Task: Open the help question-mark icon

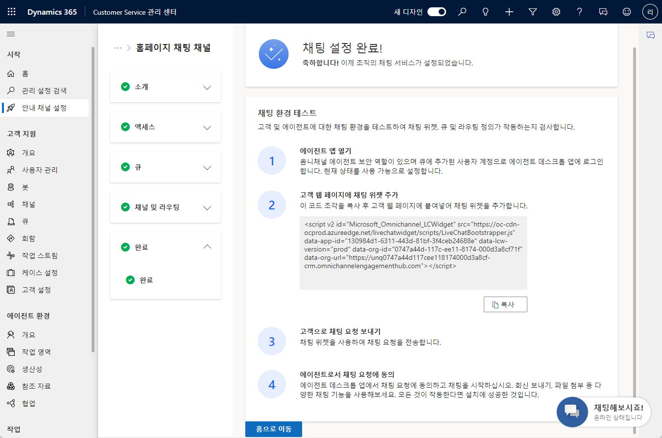Action: click(x=580, y=12)
